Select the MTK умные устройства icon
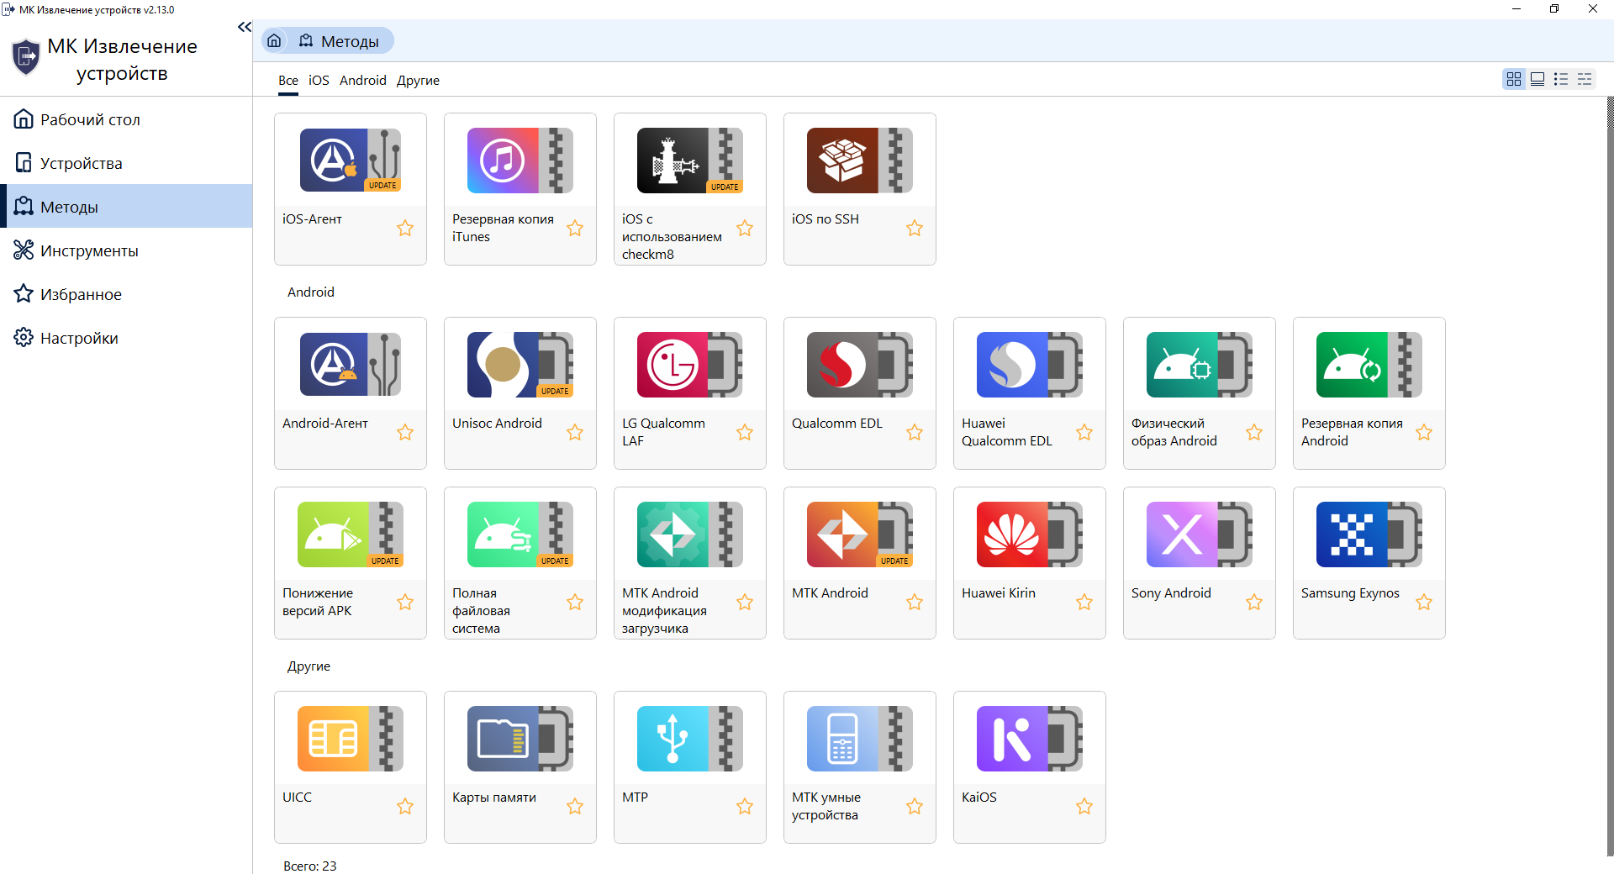The width and height of the screenshot is (1614, 874). tap(860, 738)
